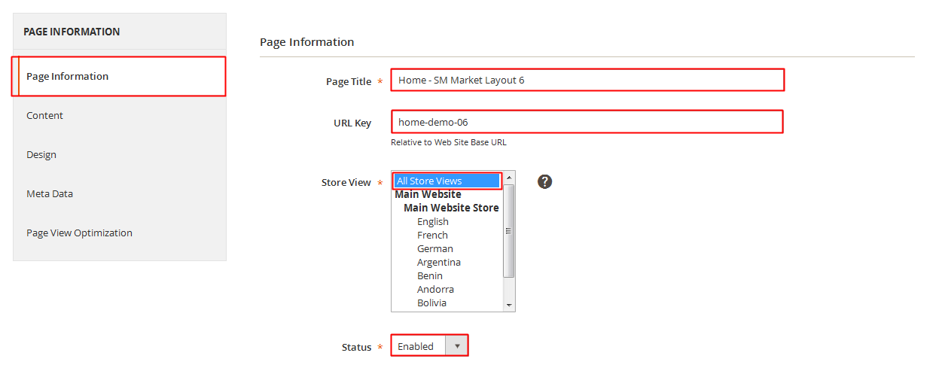
Task: Click the Store View list scroll-up arrow
Action: [510, 178]
